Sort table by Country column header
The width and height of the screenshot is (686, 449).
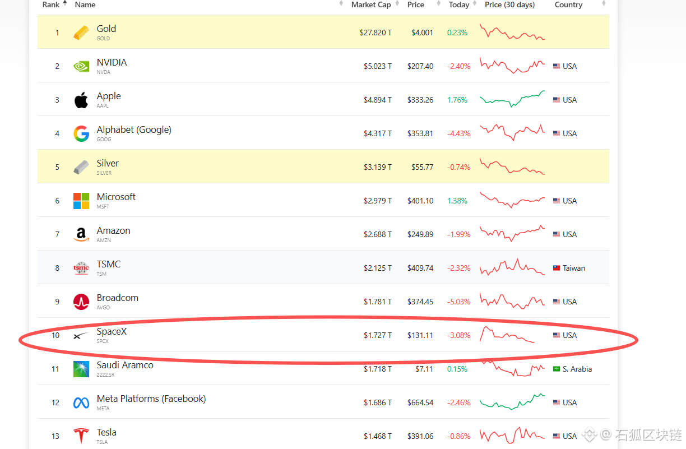click(569, 4)
